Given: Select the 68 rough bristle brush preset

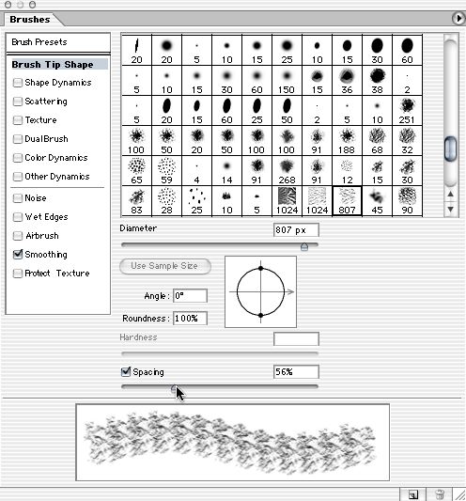Looking at the screenshot, I should [377, 141].
